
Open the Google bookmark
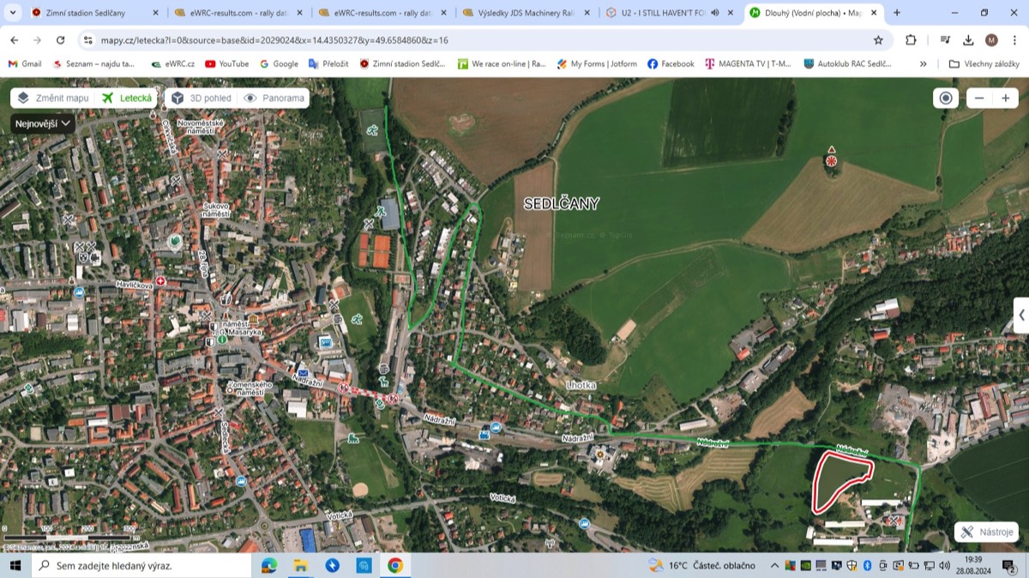point(279,63)
